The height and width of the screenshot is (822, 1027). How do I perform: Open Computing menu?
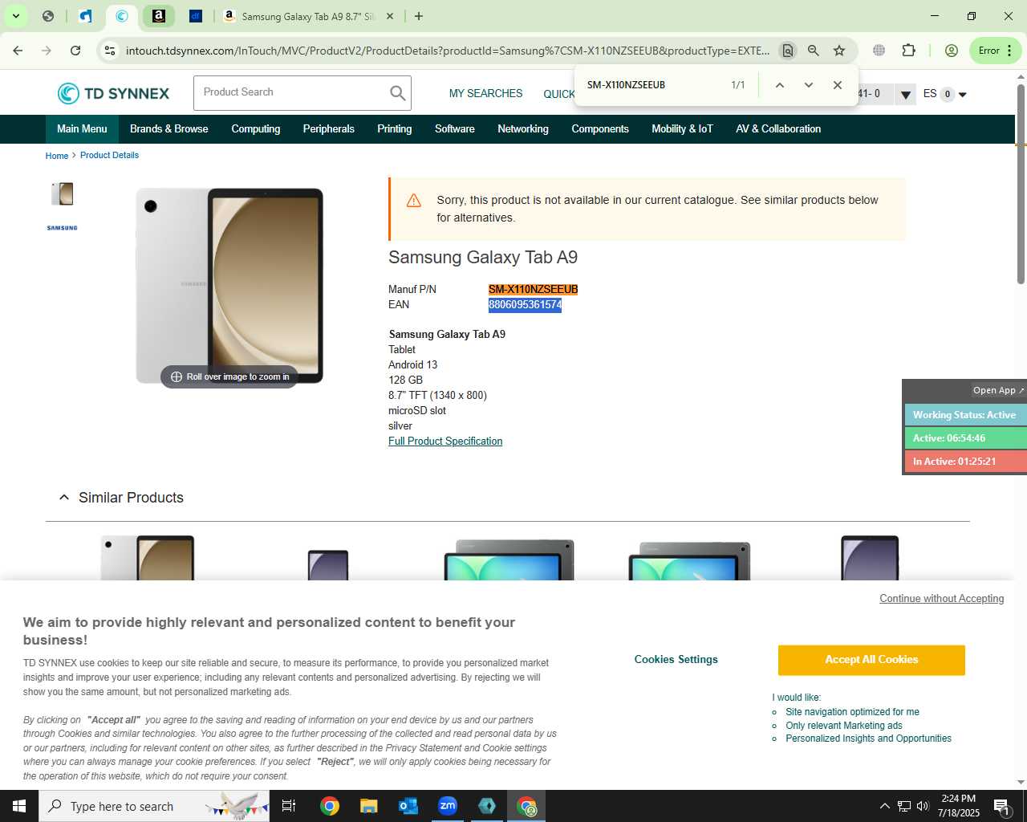point(256,129)
